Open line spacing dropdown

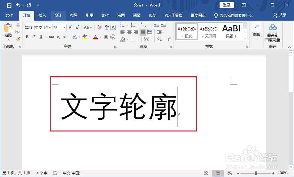tap(161, 32)
